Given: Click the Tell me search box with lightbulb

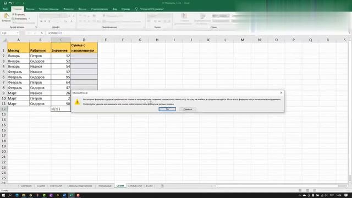Looking at the screenshot, I should point(149,9).
